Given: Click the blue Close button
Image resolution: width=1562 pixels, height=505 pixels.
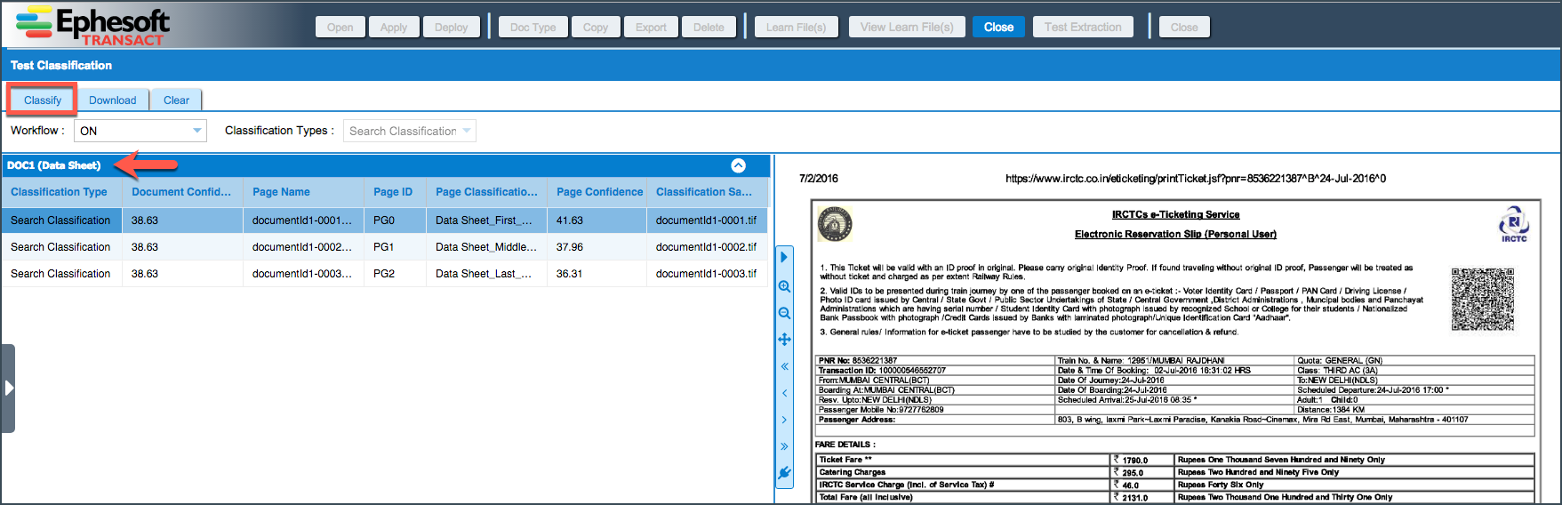Looking at the screenshot, I should click(x=998, y=28).
